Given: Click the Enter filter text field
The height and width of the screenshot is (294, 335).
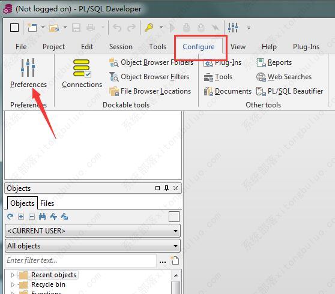Looking at the screenshot, I should tap(81, 260).
